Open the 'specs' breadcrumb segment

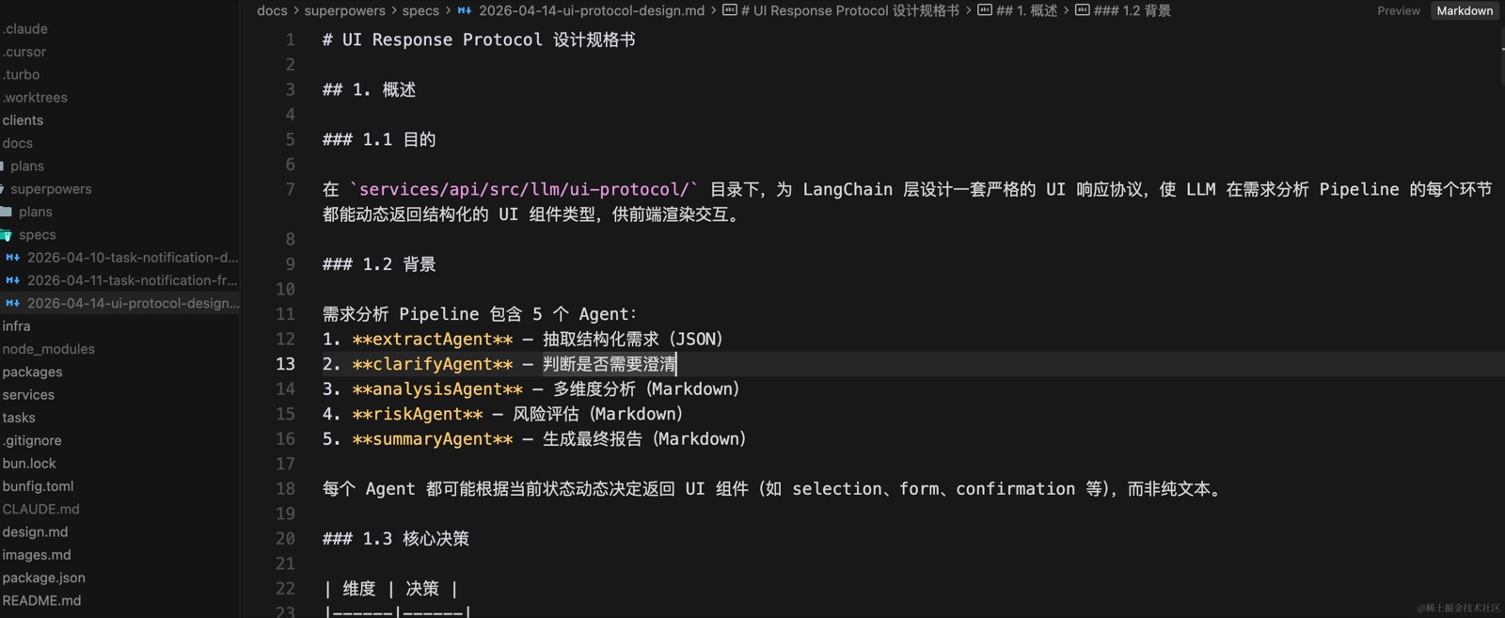[420, 10]
